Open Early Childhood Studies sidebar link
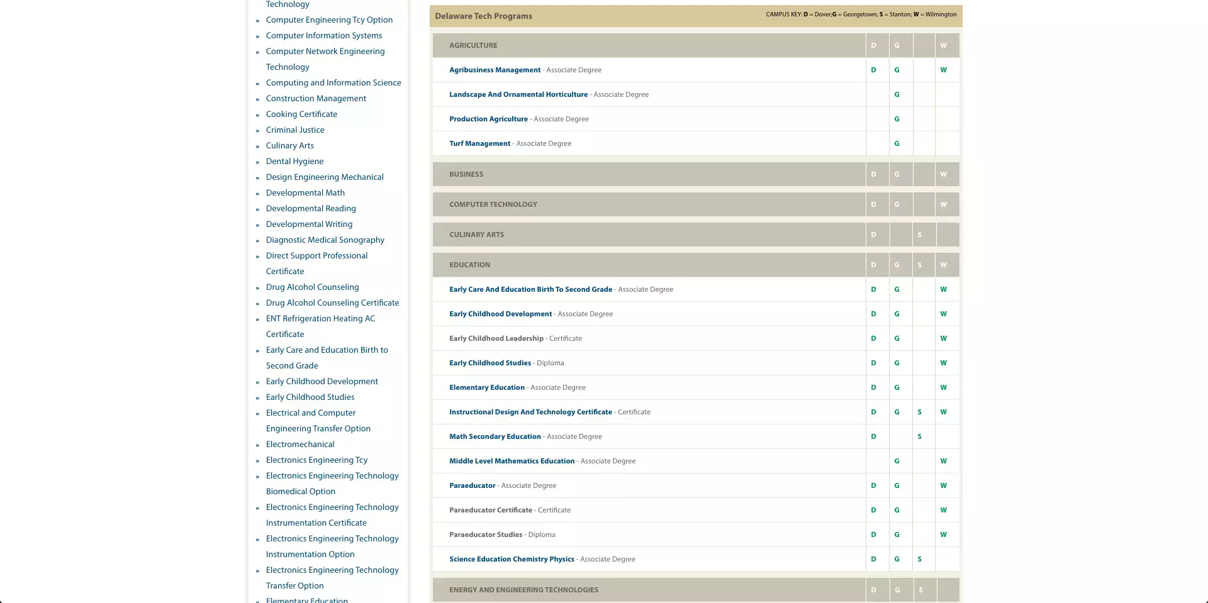Screen dimensions: 1208x603 point(310,397)
